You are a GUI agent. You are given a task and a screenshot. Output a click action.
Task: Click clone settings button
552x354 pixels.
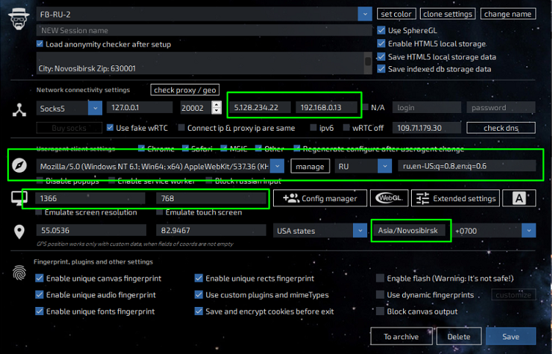pos(448,14)
